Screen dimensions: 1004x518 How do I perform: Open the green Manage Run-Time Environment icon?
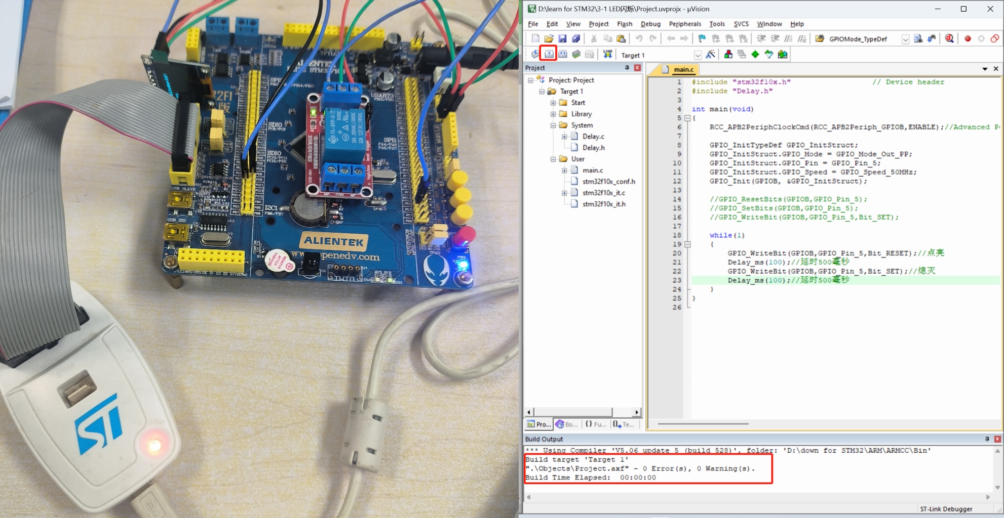coord(755,54)
